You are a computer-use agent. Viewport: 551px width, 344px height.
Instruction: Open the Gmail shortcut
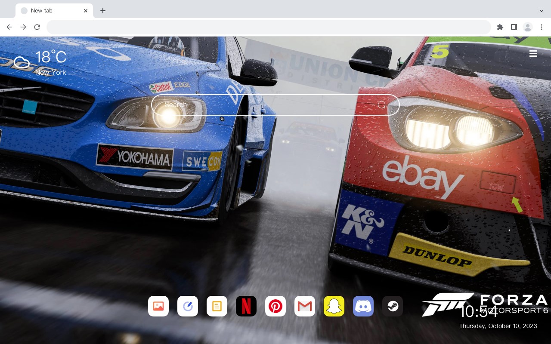click(305, 306)
